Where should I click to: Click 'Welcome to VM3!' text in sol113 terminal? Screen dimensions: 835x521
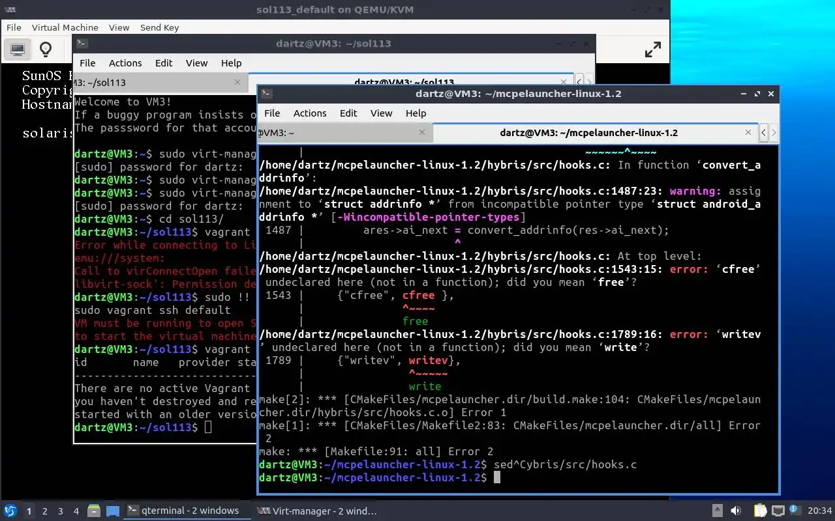pyautogui.click(x=123, y=102)
